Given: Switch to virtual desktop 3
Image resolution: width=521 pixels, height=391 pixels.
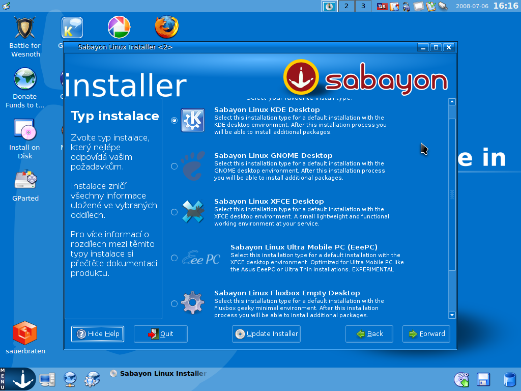Looking at the screenshot, I should pos(363,6).
